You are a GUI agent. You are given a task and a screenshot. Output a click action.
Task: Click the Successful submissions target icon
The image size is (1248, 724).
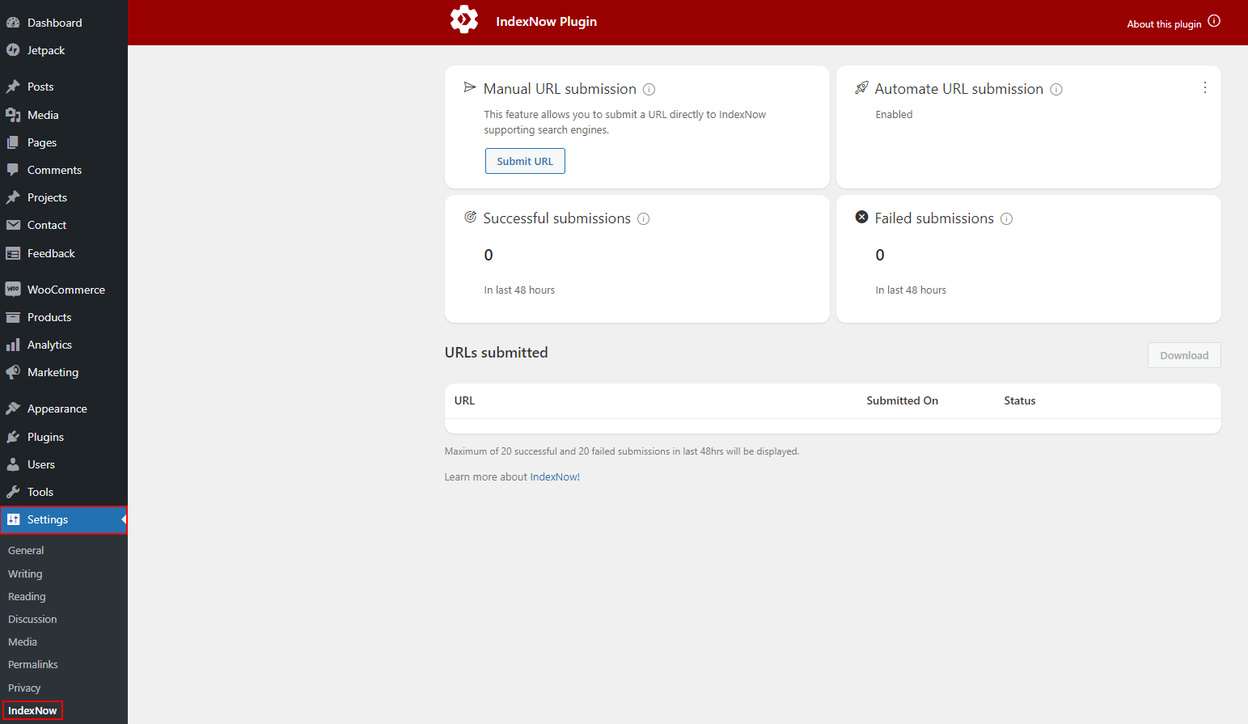point(471,217)
